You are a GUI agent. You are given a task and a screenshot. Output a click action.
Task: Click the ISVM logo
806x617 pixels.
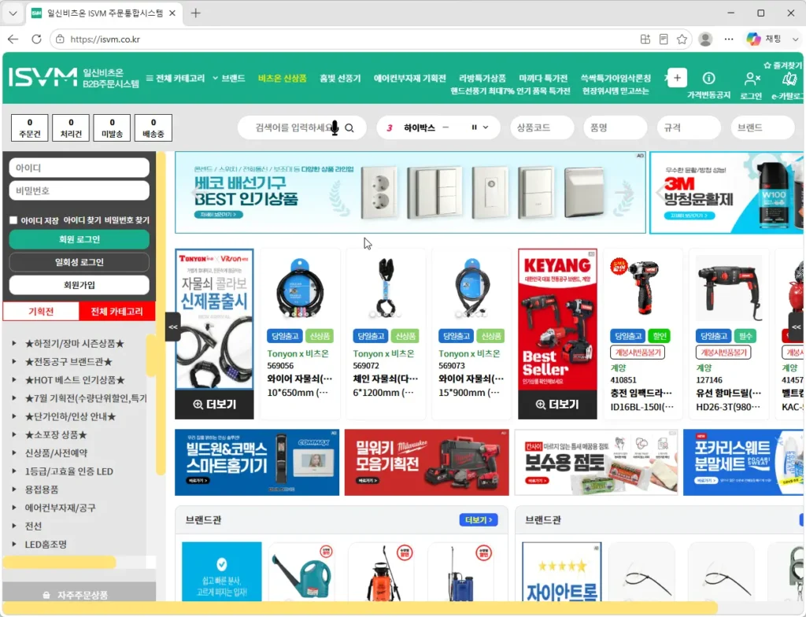43,78
